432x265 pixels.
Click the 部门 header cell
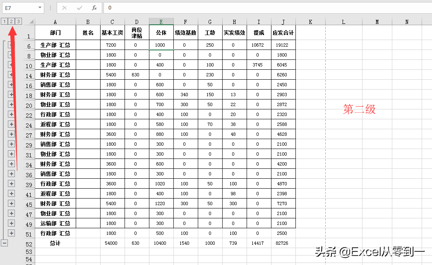pyautogui.click(x=55, y=33)
